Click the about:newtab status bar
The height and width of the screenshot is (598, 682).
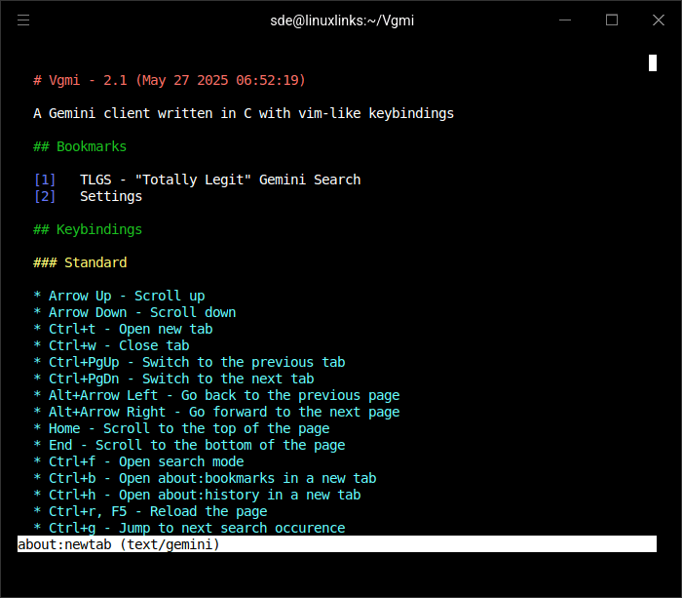pyautogui.click(x=337, y=544)
